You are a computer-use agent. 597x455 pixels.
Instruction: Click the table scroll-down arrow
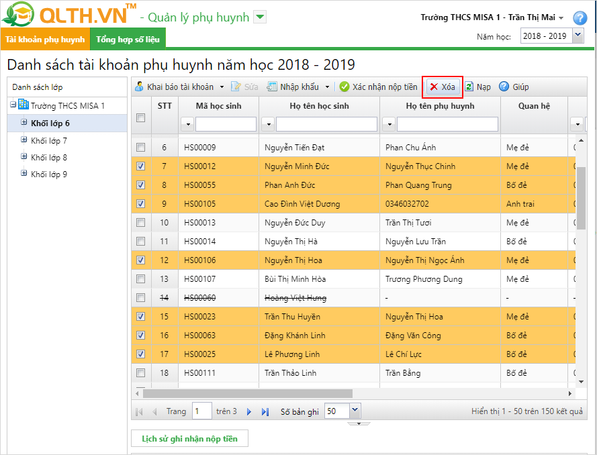click(x=581, y=382)
